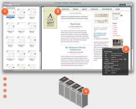
Task: Click the sharing URL action icon
Action: pyautogui.click(x=125, y=59)
